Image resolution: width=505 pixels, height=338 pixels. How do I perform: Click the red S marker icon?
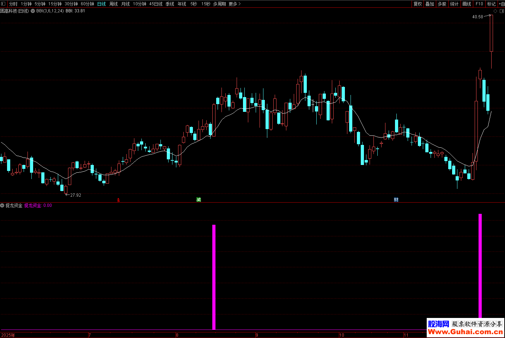click(x=118, y=200)
